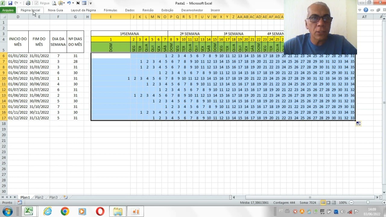Click the form icon next to N
Image resolution: width=386 pixels, height=217 pixels.
click(84, 3)
